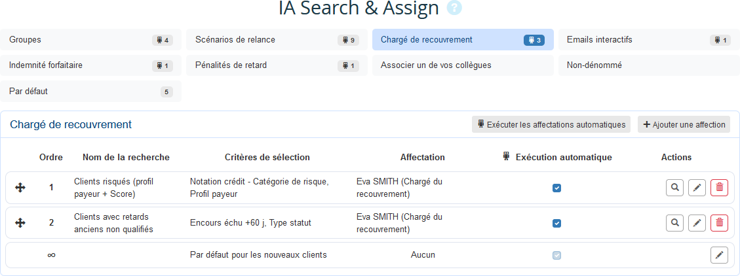
Task: Select the Groupes tab
Action: pyautogui.click(x=90, y=40)
